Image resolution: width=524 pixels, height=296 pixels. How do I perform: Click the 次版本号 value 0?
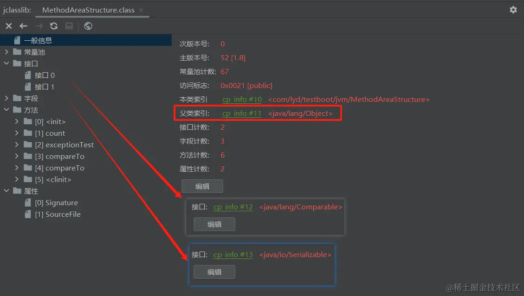223,44
